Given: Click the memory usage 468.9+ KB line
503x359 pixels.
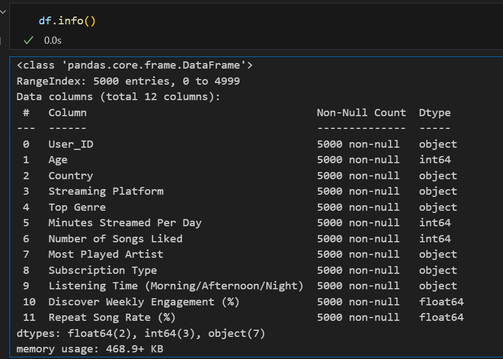Looking at the screenshot, I should click(x=90, y=348).
